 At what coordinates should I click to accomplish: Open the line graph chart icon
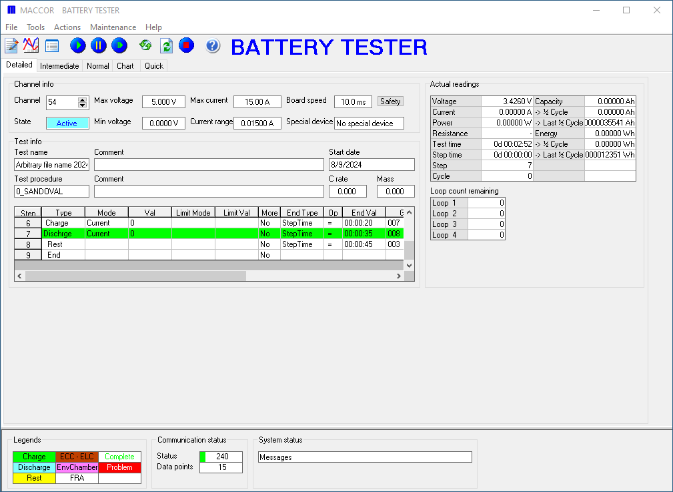[x=31, y=45]
